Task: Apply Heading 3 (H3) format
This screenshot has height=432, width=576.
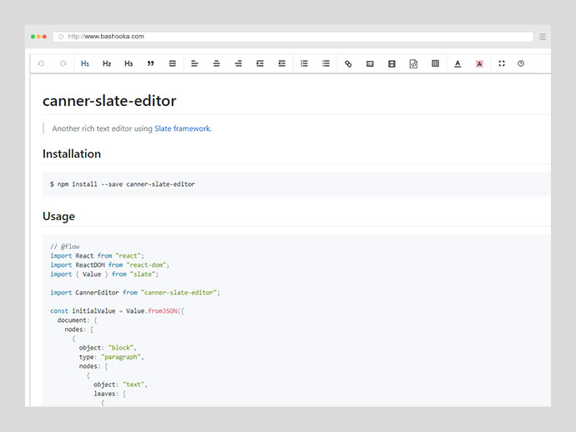Action: coord(129,63)
